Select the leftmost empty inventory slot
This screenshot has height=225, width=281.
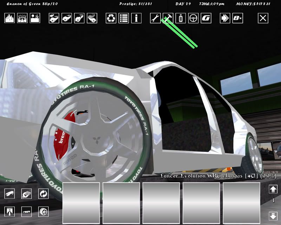(x=81, y=203)
